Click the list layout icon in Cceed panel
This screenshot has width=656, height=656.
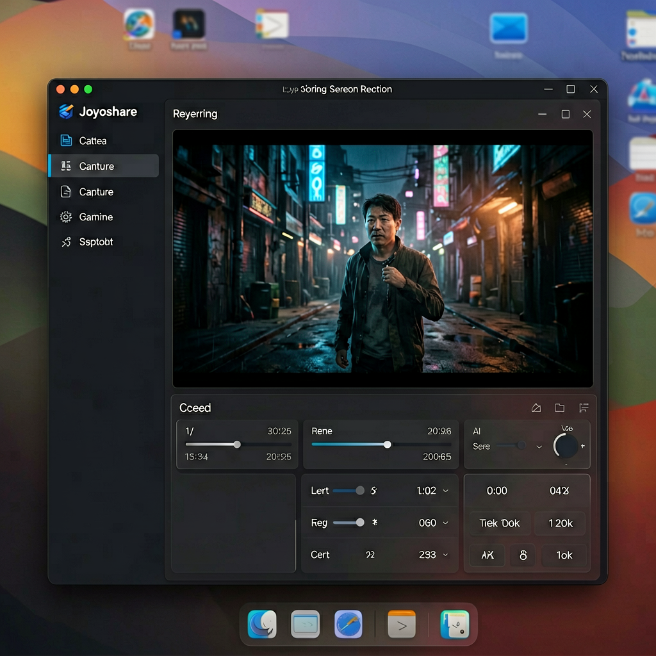[x=584, y=408]
